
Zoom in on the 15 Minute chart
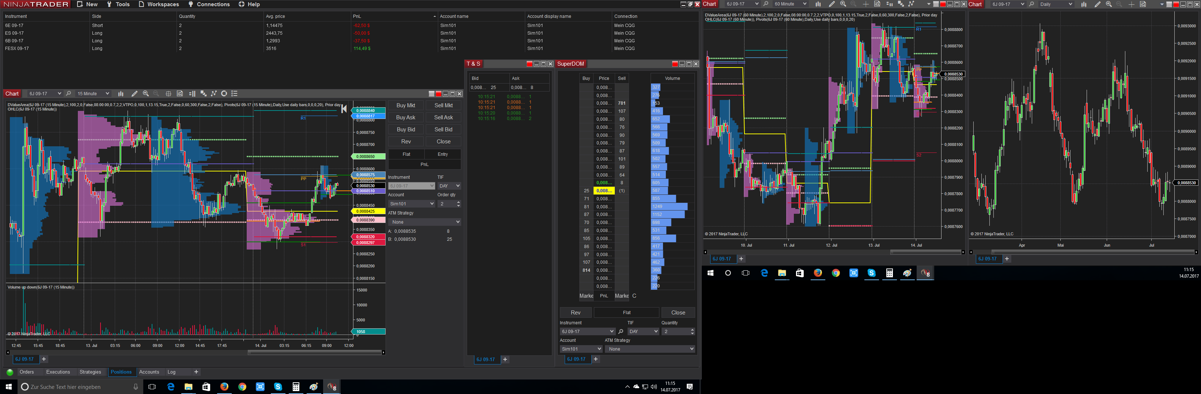click(146, 93)
